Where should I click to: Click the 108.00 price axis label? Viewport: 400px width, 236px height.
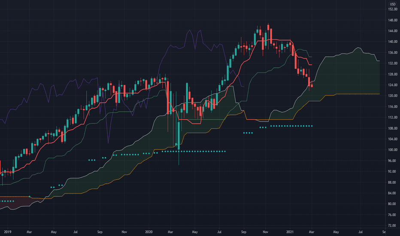coord(392,128)
